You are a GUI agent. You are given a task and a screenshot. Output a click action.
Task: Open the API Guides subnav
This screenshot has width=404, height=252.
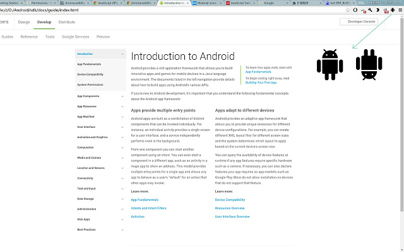click(7, 37)
